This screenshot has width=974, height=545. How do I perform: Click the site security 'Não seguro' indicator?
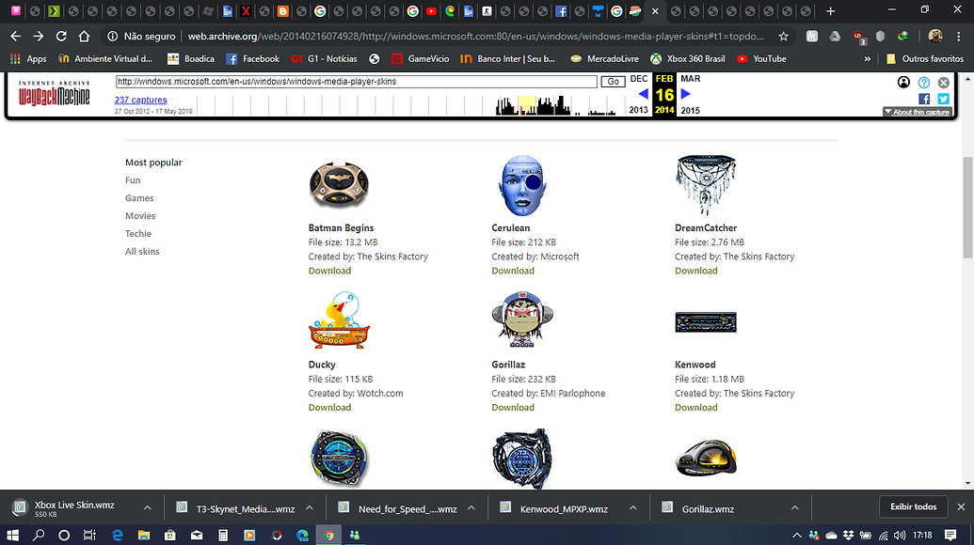(139, 34)
